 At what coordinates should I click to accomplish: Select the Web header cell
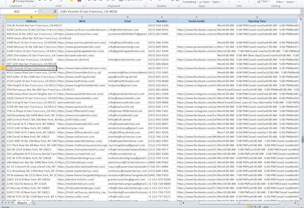tap(82, 21)
